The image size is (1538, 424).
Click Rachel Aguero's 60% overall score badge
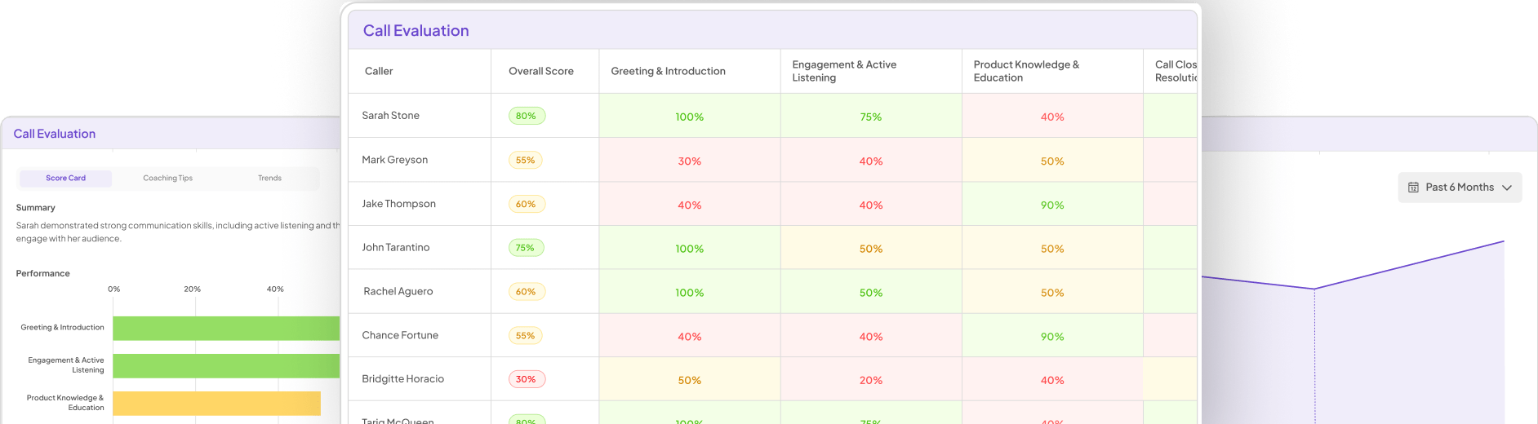click(x=527, y=291)
